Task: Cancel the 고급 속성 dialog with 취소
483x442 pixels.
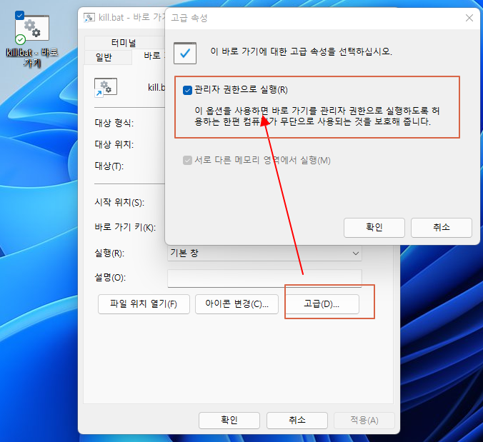Action: 442,228
